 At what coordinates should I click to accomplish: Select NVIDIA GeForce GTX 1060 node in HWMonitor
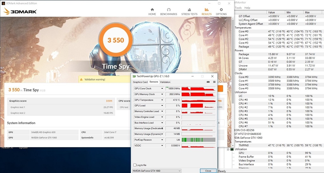(x=248, y=138)
